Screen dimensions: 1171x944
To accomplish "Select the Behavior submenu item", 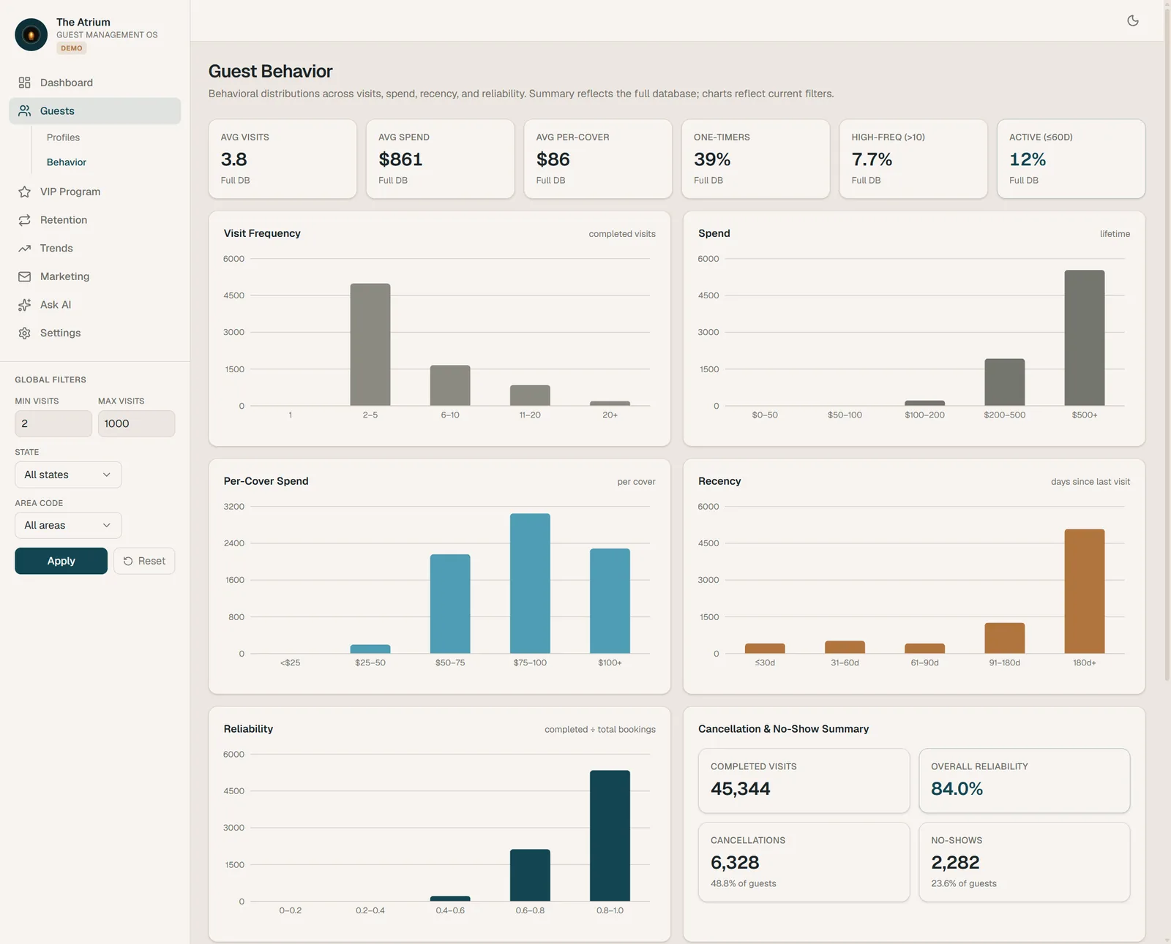I will [x=67, y=162].
